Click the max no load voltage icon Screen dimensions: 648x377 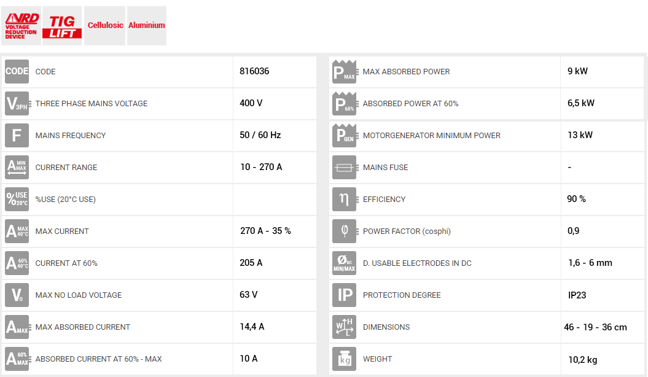(17, 295)
